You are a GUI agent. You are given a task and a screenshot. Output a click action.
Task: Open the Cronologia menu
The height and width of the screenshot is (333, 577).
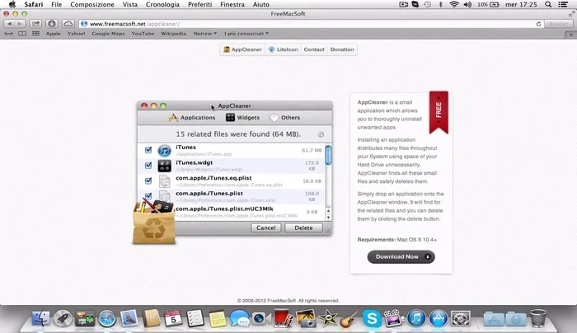coord(162,4)
